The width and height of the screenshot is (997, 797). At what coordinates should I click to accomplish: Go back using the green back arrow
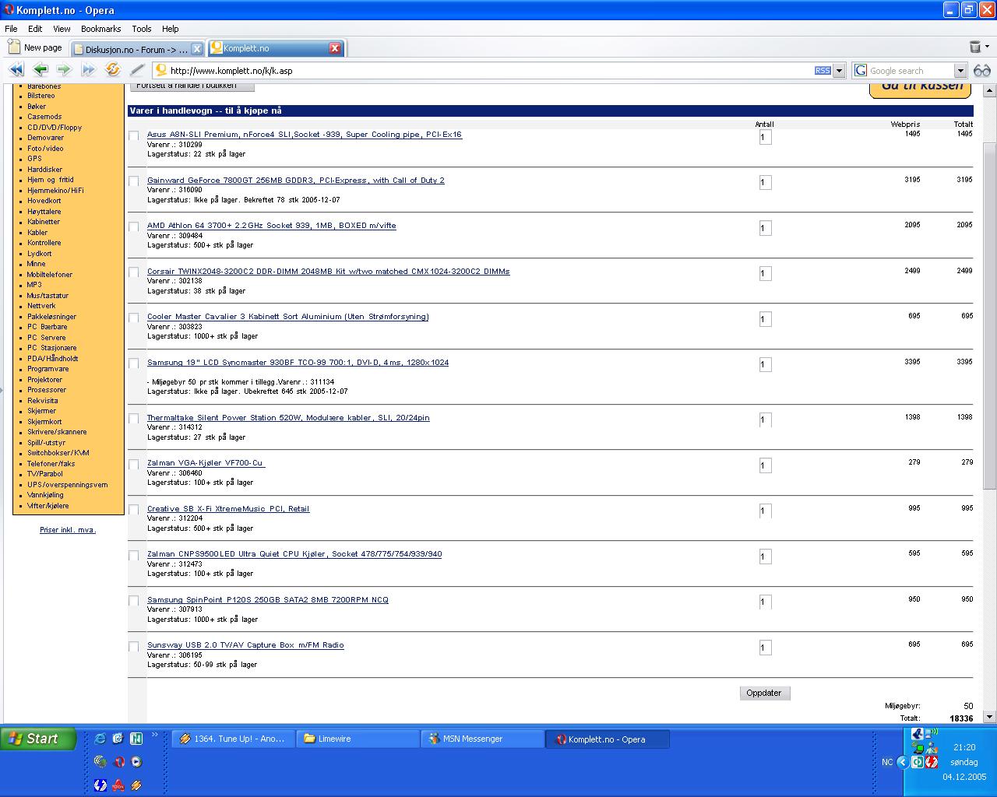pos(41,70)
